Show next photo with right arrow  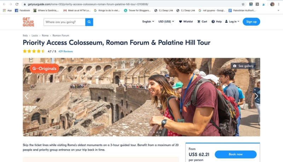pos(256,96)
